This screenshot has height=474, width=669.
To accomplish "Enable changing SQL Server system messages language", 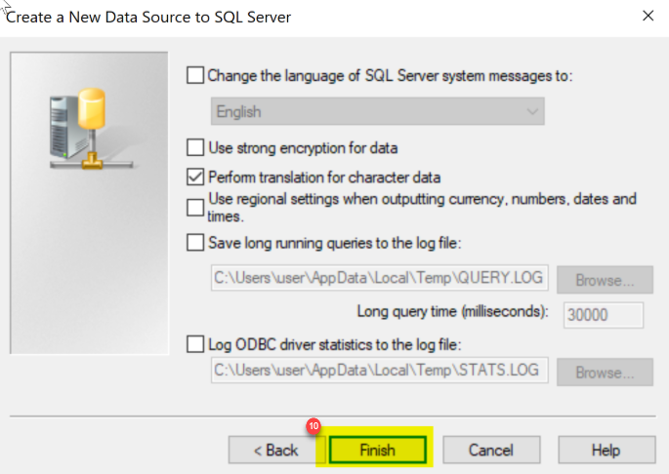I will point(195,75).
